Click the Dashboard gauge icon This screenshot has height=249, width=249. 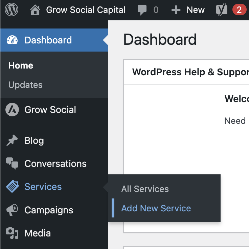12,40
